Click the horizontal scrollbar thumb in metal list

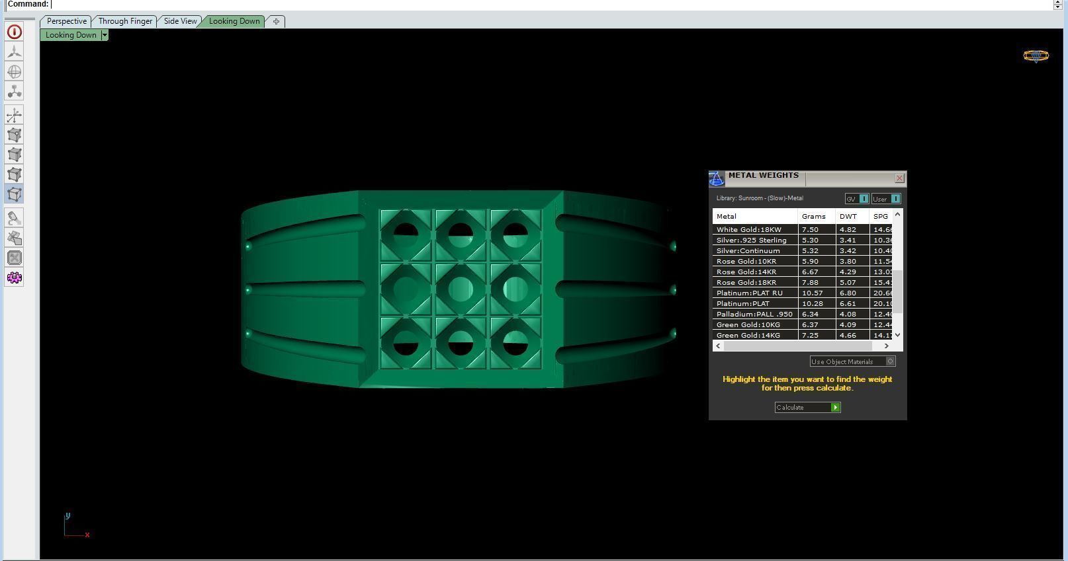tap(798, 346)
